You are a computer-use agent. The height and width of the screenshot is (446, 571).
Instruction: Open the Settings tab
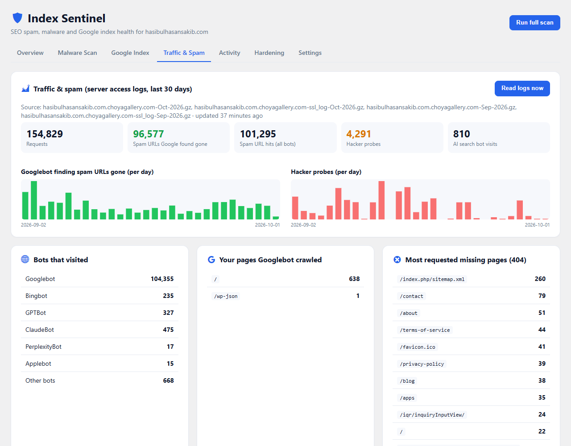tap(310, 53)
